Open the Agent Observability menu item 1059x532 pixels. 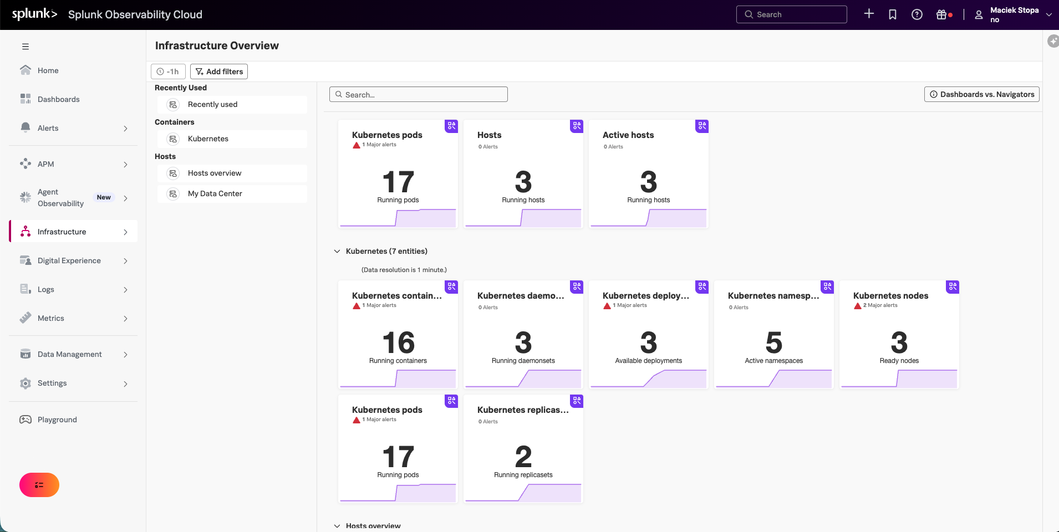pos(73,198)
